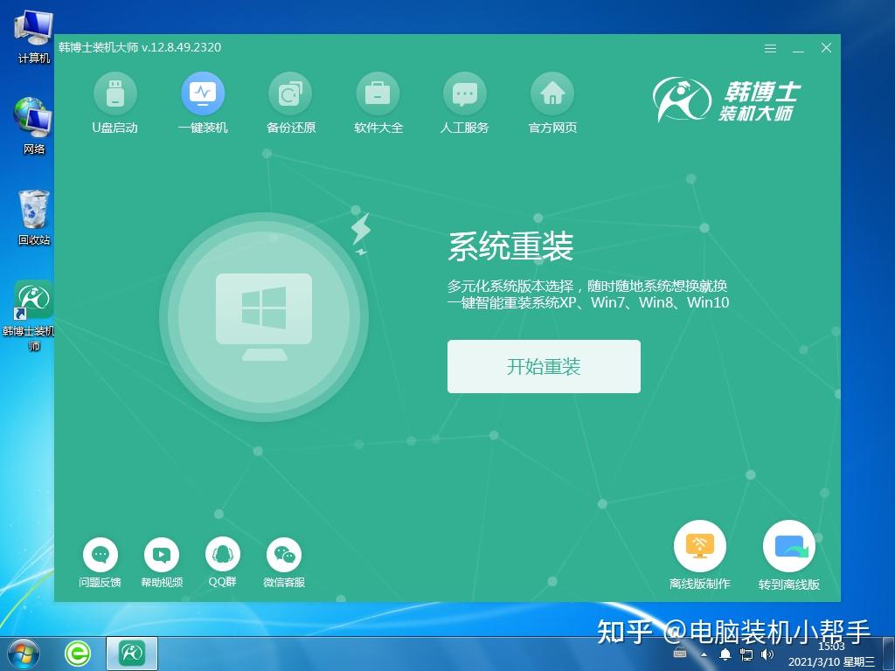The height and width of the screenshot is (671, 895).
Task: Open the taskbar clock and date
Action: [x=831, y=655]
